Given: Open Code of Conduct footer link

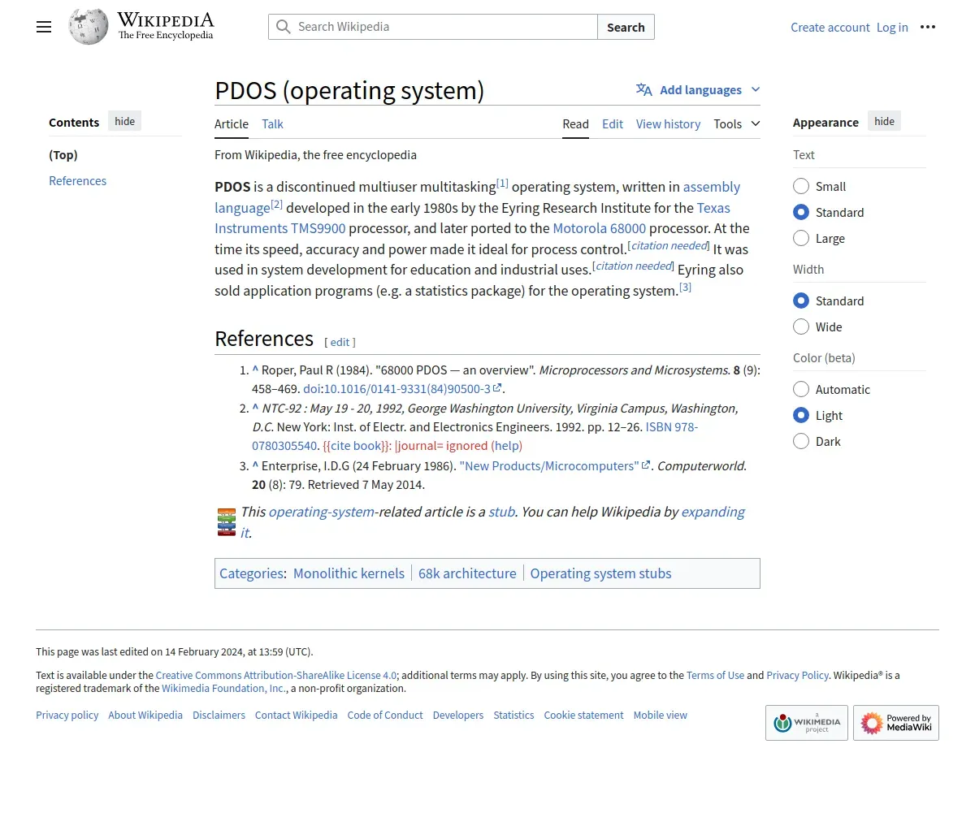Looking at the screenshot, I should coord(385,715).
